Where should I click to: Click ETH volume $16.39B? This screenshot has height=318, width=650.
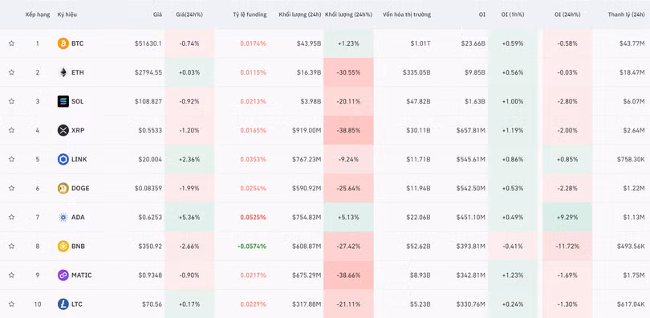(309, 72)
